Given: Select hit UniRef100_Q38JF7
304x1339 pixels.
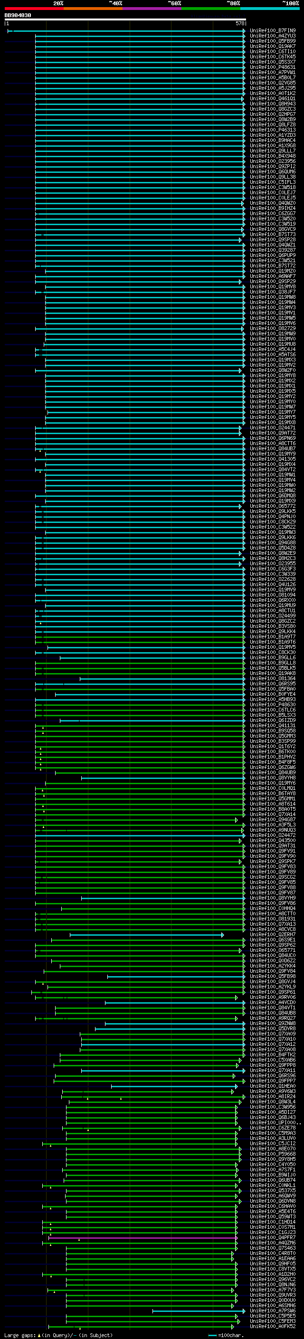Looking at the screenshot, I should pos(272,292).
